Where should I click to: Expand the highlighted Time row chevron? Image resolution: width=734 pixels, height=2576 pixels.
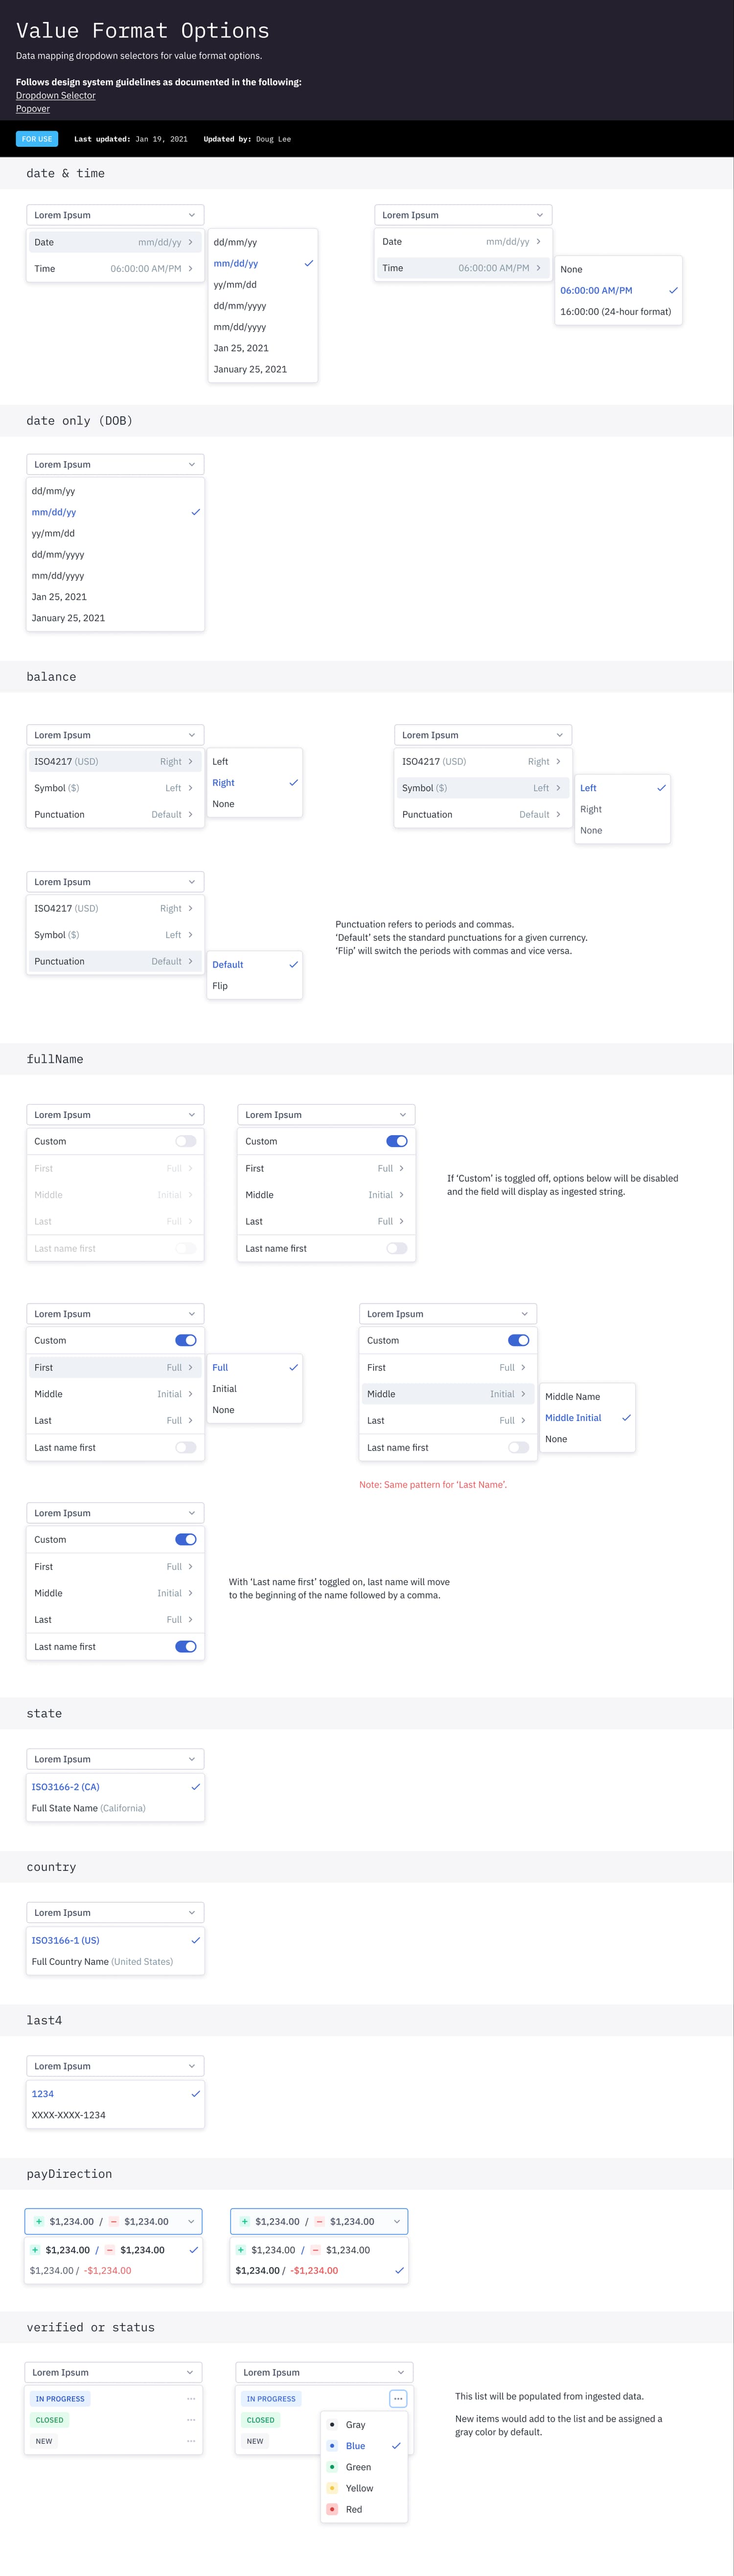(538, 268)
